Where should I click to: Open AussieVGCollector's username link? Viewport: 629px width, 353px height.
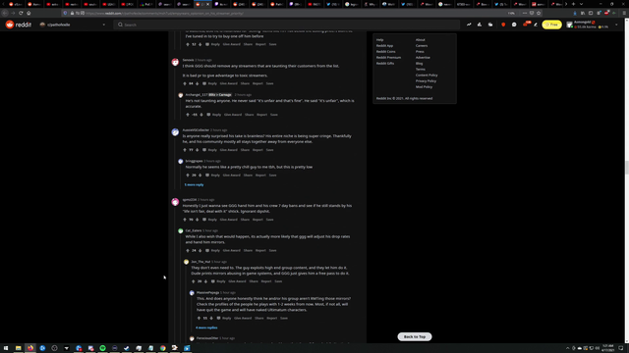click(x=196, y=130)
